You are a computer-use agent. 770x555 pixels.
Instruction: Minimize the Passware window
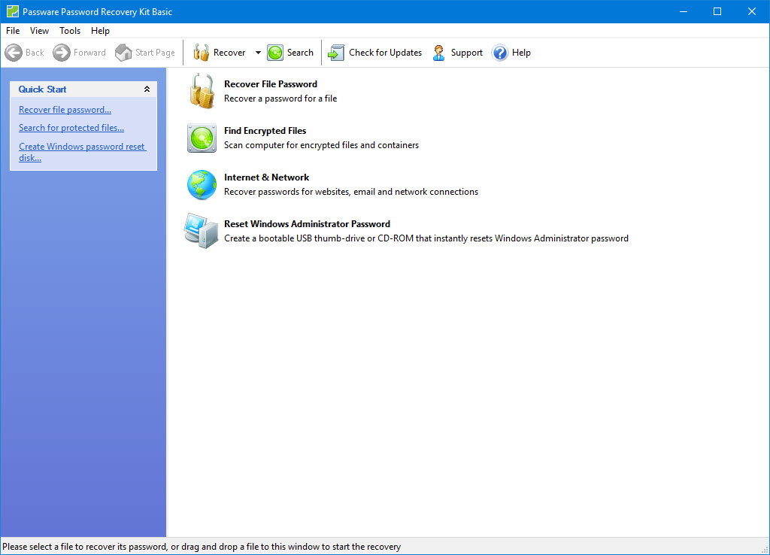(x=683, y=11)
